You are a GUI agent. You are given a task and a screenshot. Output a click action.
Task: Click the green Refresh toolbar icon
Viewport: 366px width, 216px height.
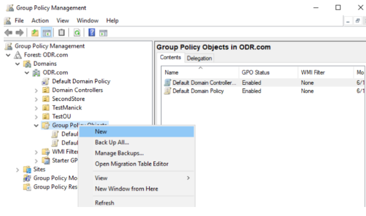[77, 33]
